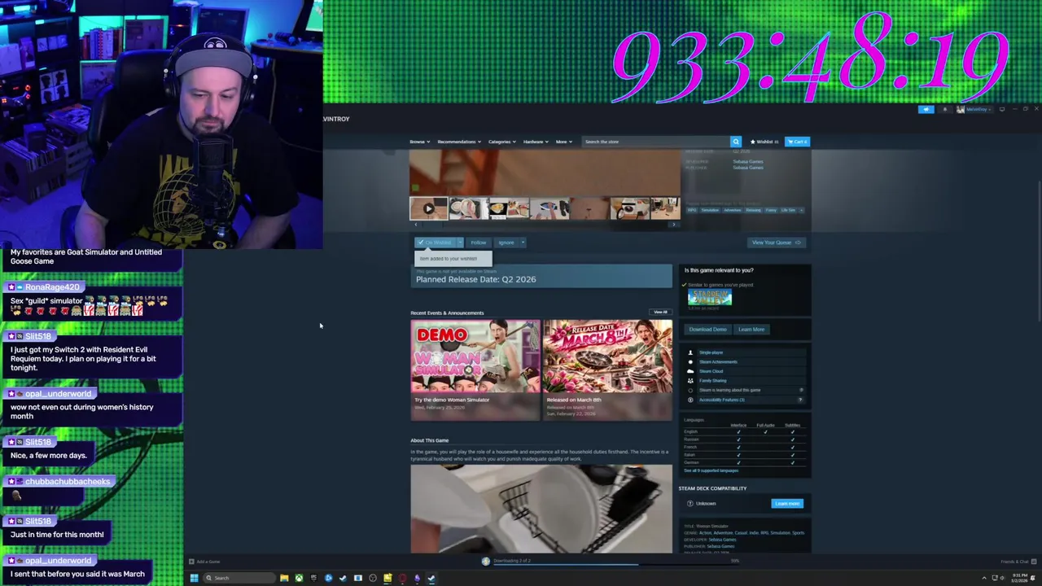Click the Single-player feature icon

click(x=690, y=352)
